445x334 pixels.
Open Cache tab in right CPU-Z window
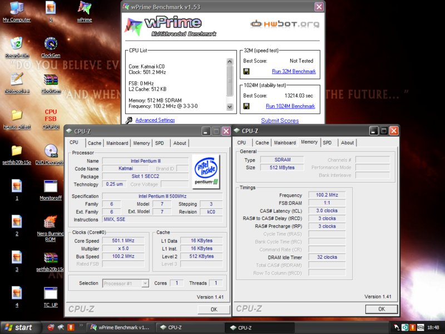(262, 143)
